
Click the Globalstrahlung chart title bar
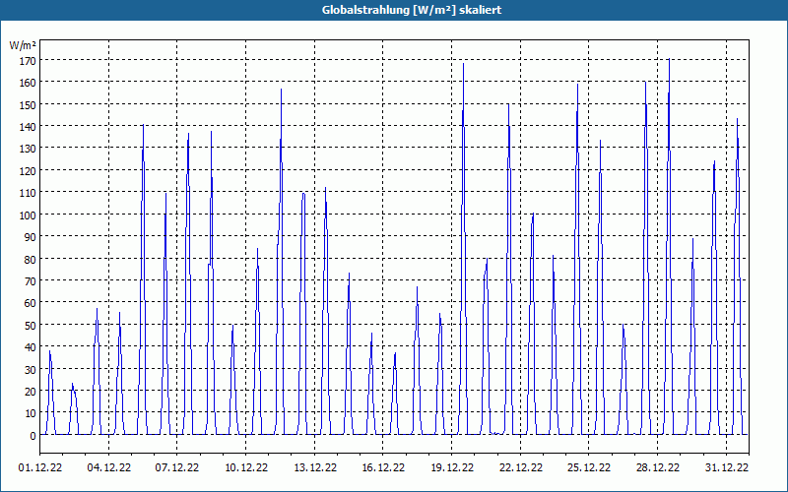pyautogui.click(x=394, y=10)
